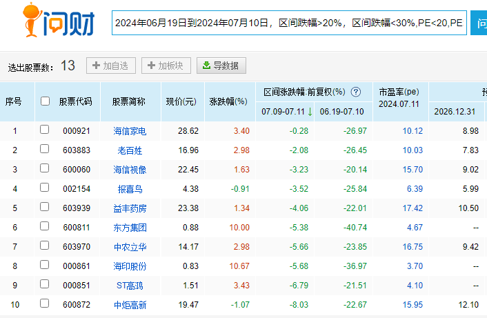Tick the checkbox for 603970

tap(44, 246)
